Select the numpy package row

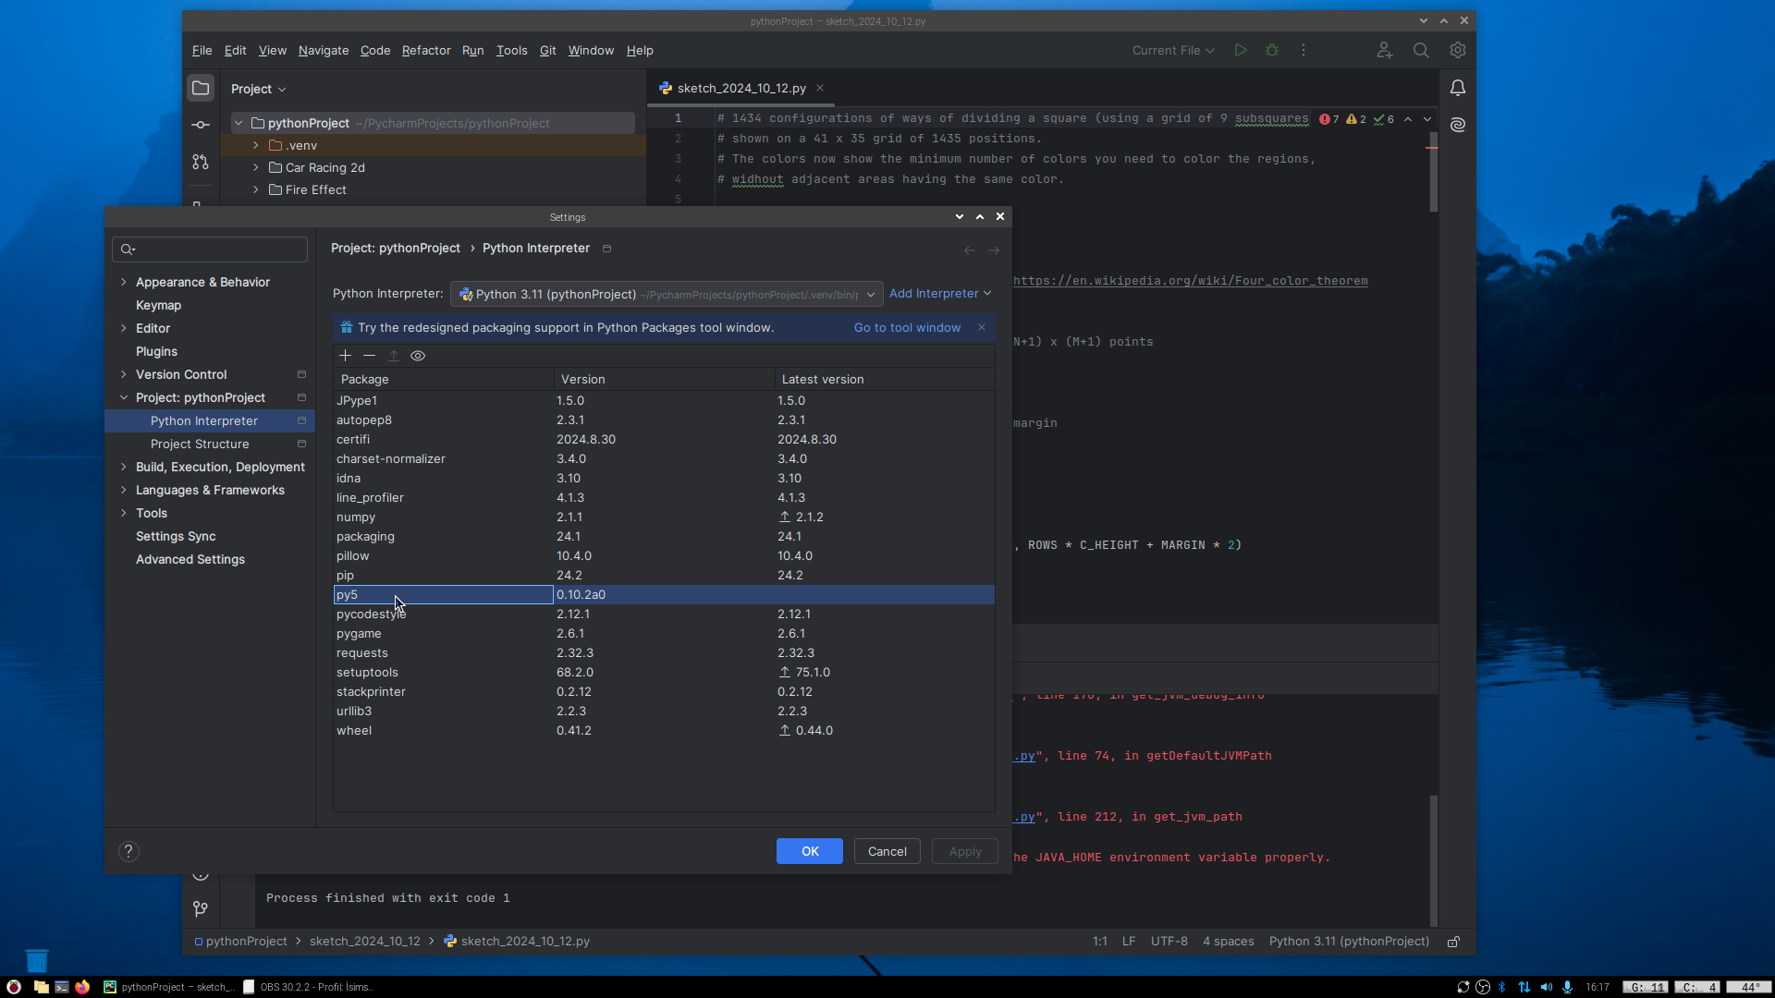664,517
